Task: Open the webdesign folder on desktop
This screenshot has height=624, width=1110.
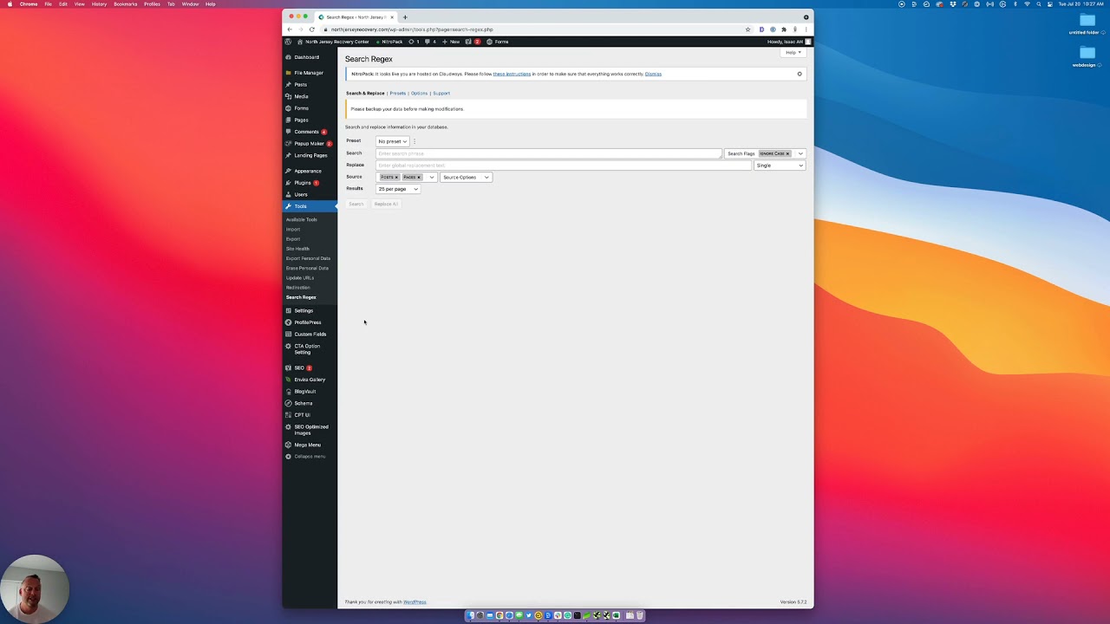Action: pos(1086,57)
